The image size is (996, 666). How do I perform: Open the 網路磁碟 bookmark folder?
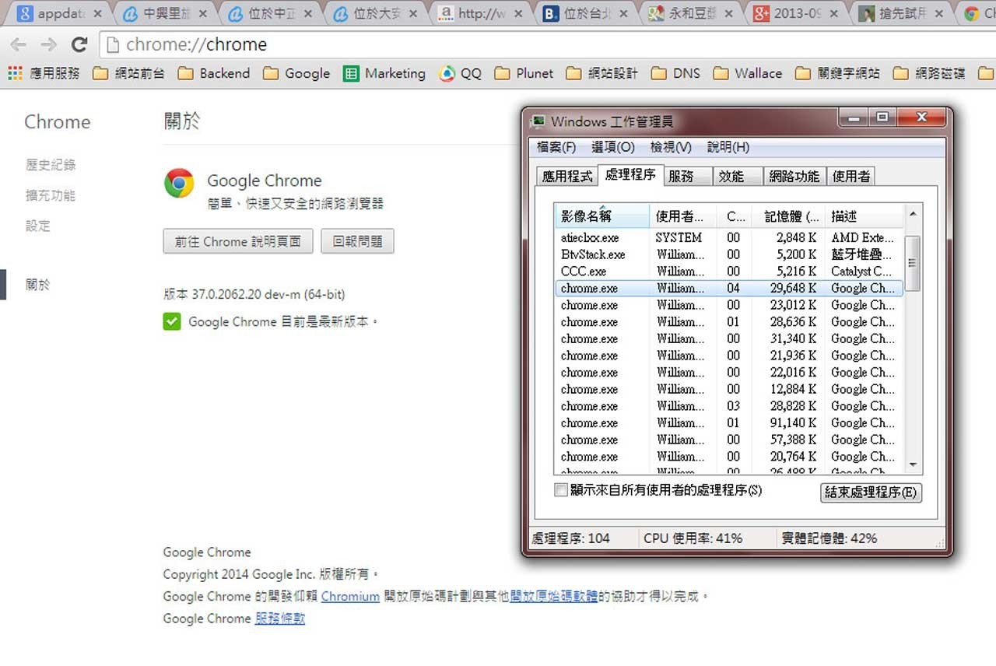(x=929, y=73)
